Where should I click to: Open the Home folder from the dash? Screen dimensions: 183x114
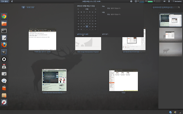(4, 24)
